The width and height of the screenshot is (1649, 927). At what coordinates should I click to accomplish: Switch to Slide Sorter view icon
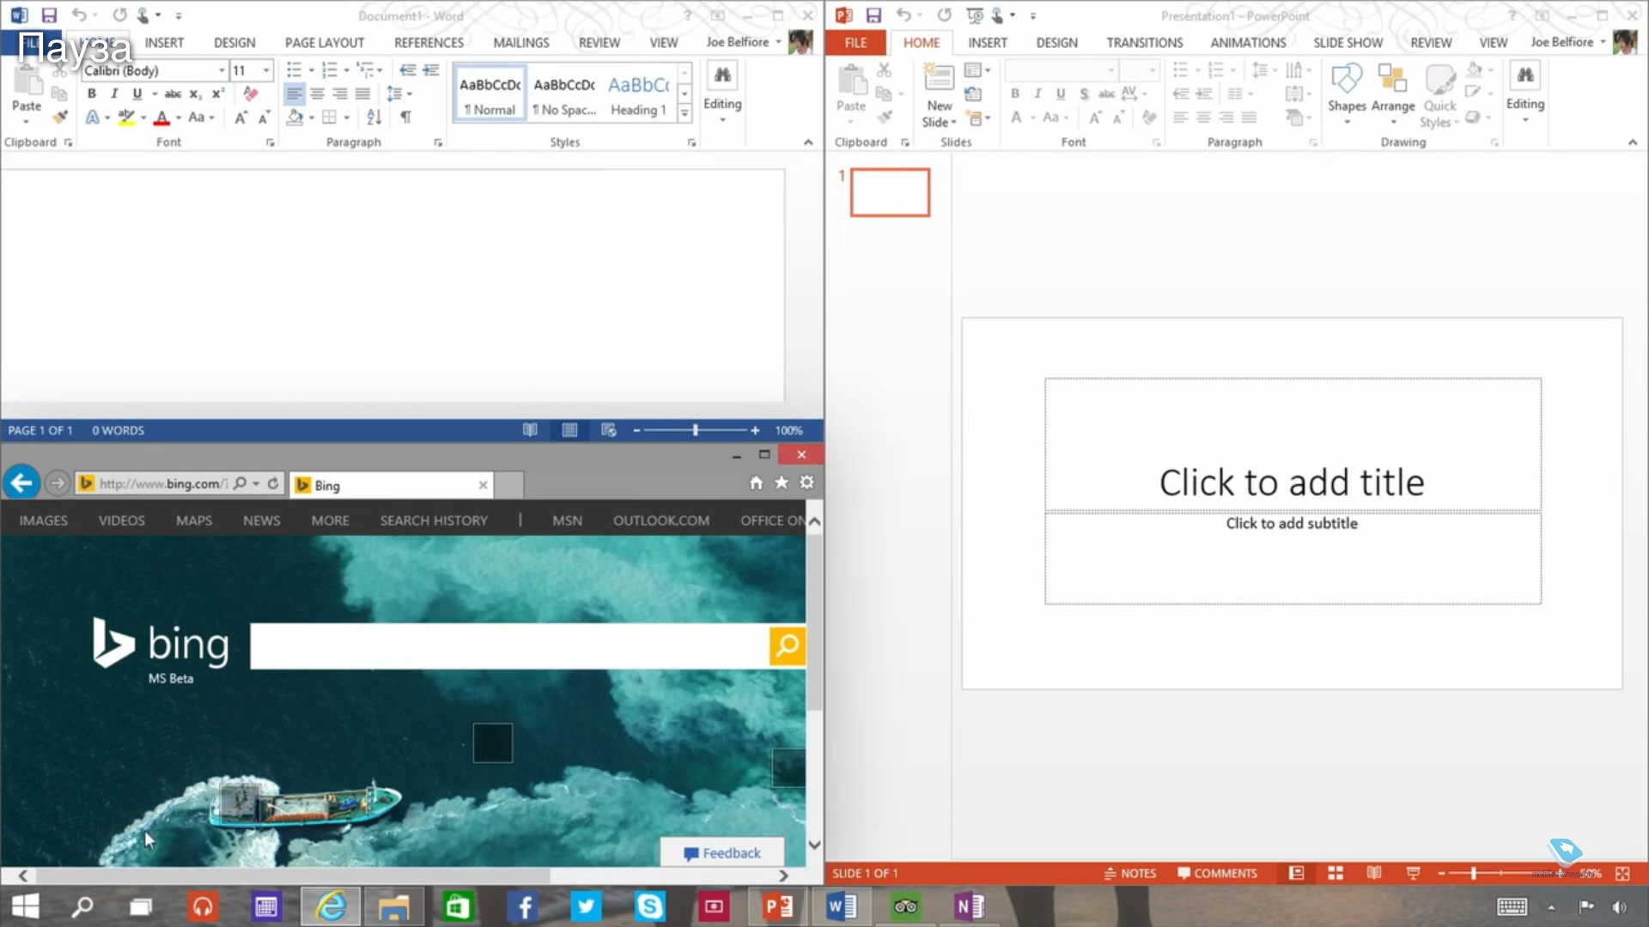1335,873
